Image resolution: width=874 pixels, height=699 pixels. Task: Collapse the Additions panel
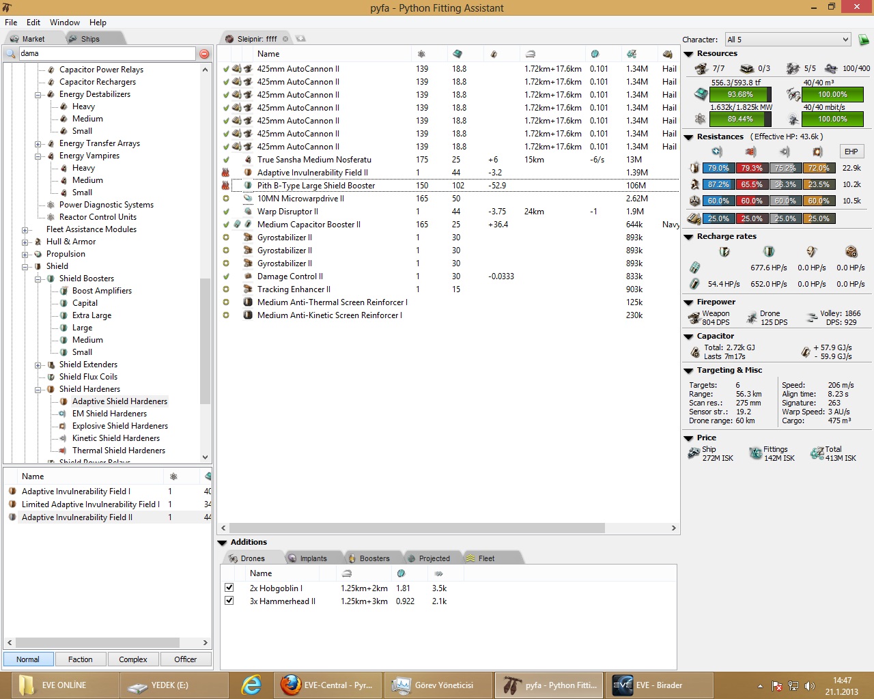click(x=222, y=543)
